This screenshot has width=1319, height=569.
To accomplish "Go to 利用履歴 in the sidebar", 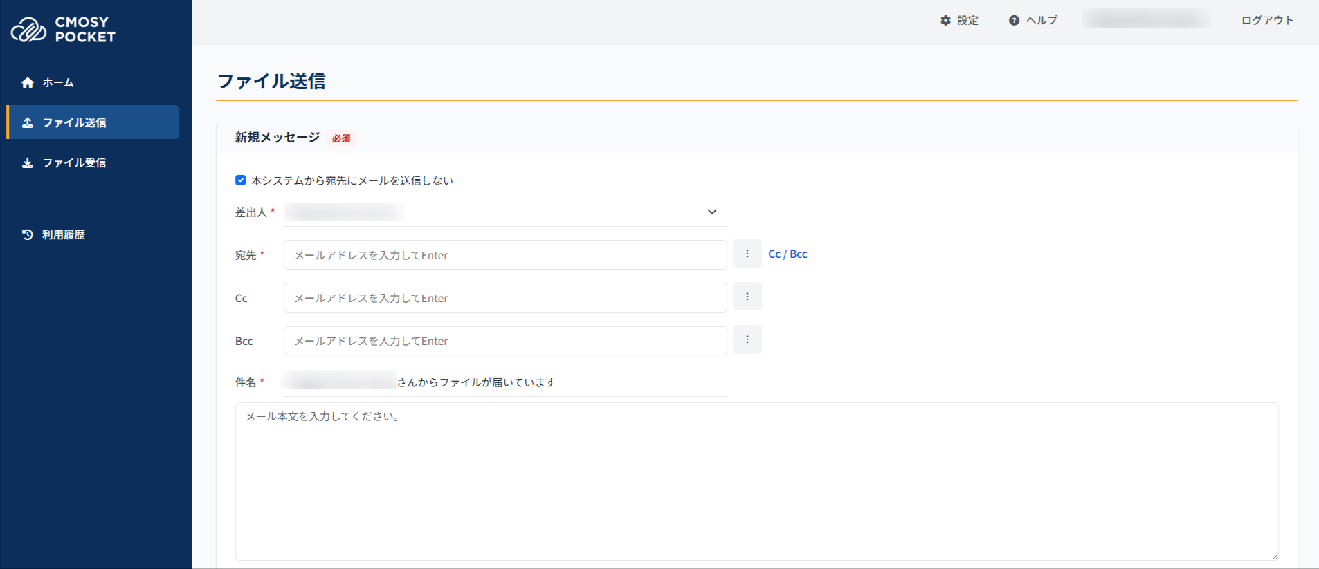I will click(63, 235).
